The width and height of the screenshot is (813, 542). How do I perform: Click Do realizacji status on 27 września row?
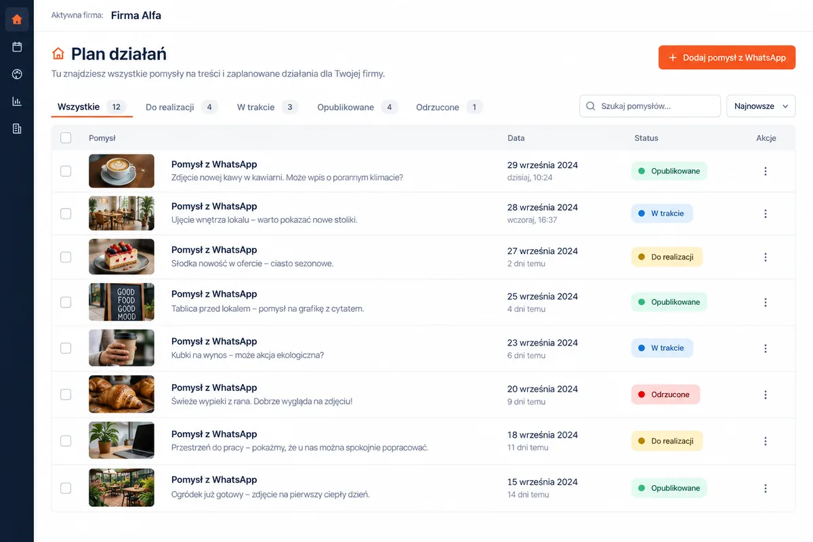(x=667, y=257)
